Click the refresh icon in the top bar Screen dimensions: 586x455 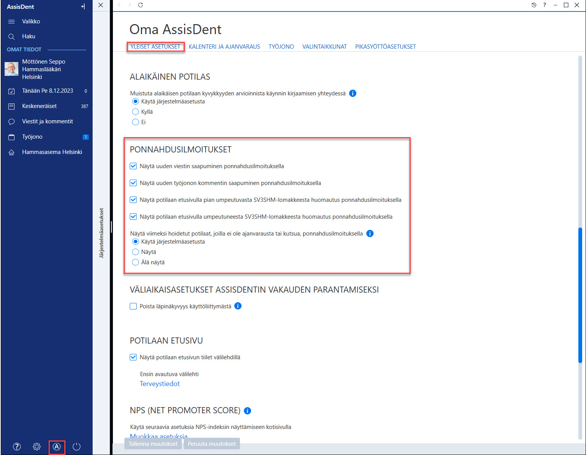point(140,5)
